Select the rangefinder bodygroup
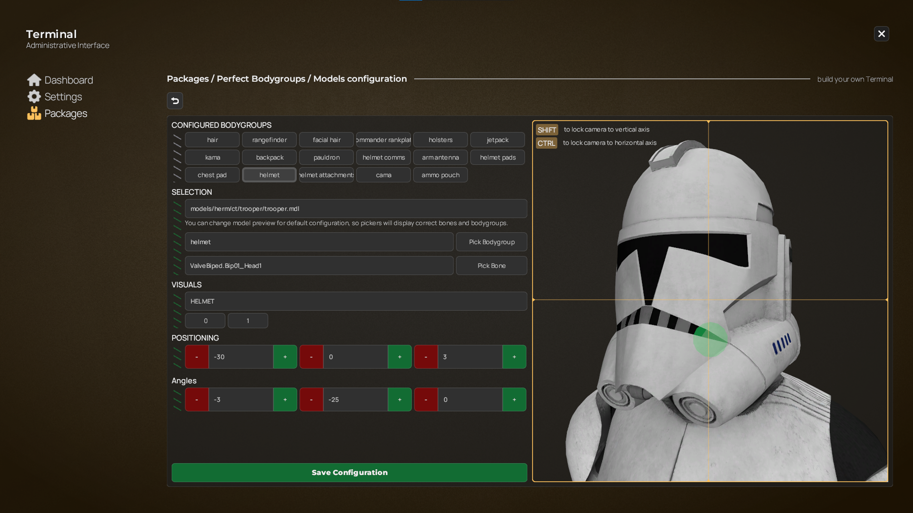 point(269,140)
